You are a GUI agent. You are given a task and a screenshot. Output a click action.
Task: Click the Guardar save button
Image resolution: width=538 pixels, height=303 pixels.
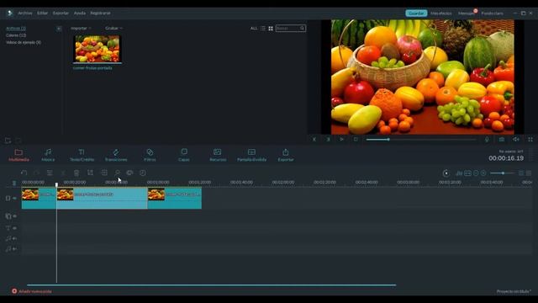click(417, 13)
